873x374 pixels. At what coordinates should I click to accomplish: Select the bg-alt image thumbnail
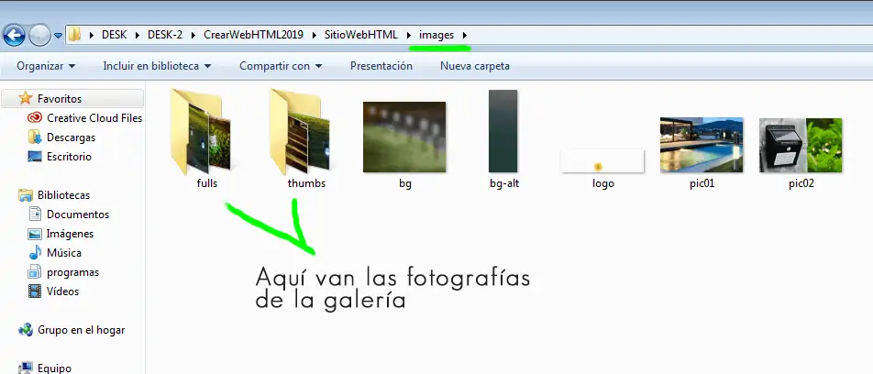click(503, 131)
